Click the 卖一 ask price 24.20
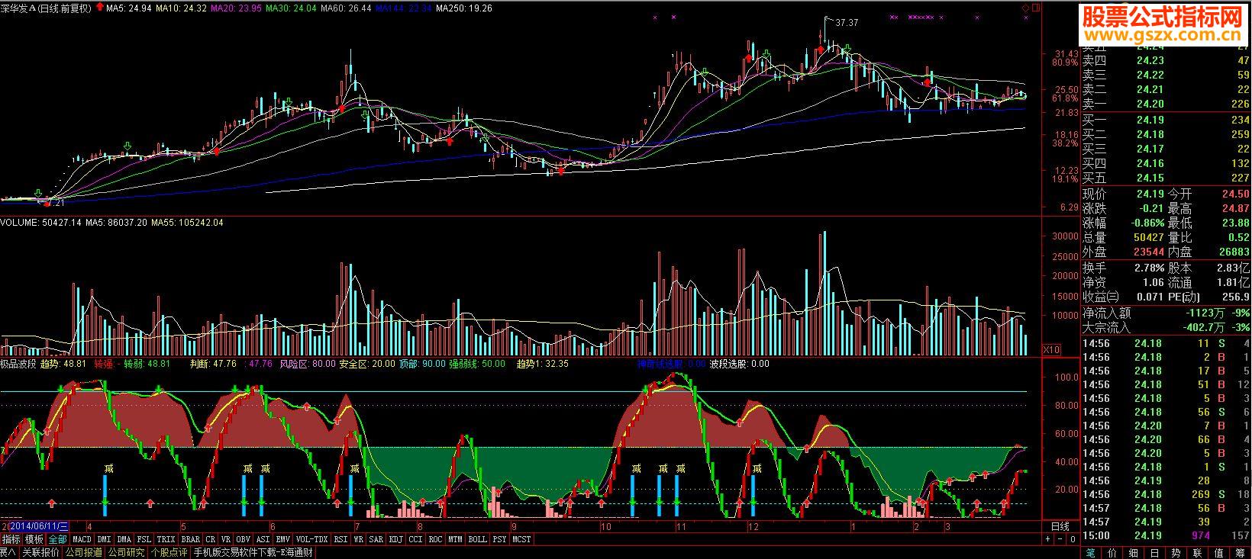Screen dimensions: 1252x559 pos(1150,104)
